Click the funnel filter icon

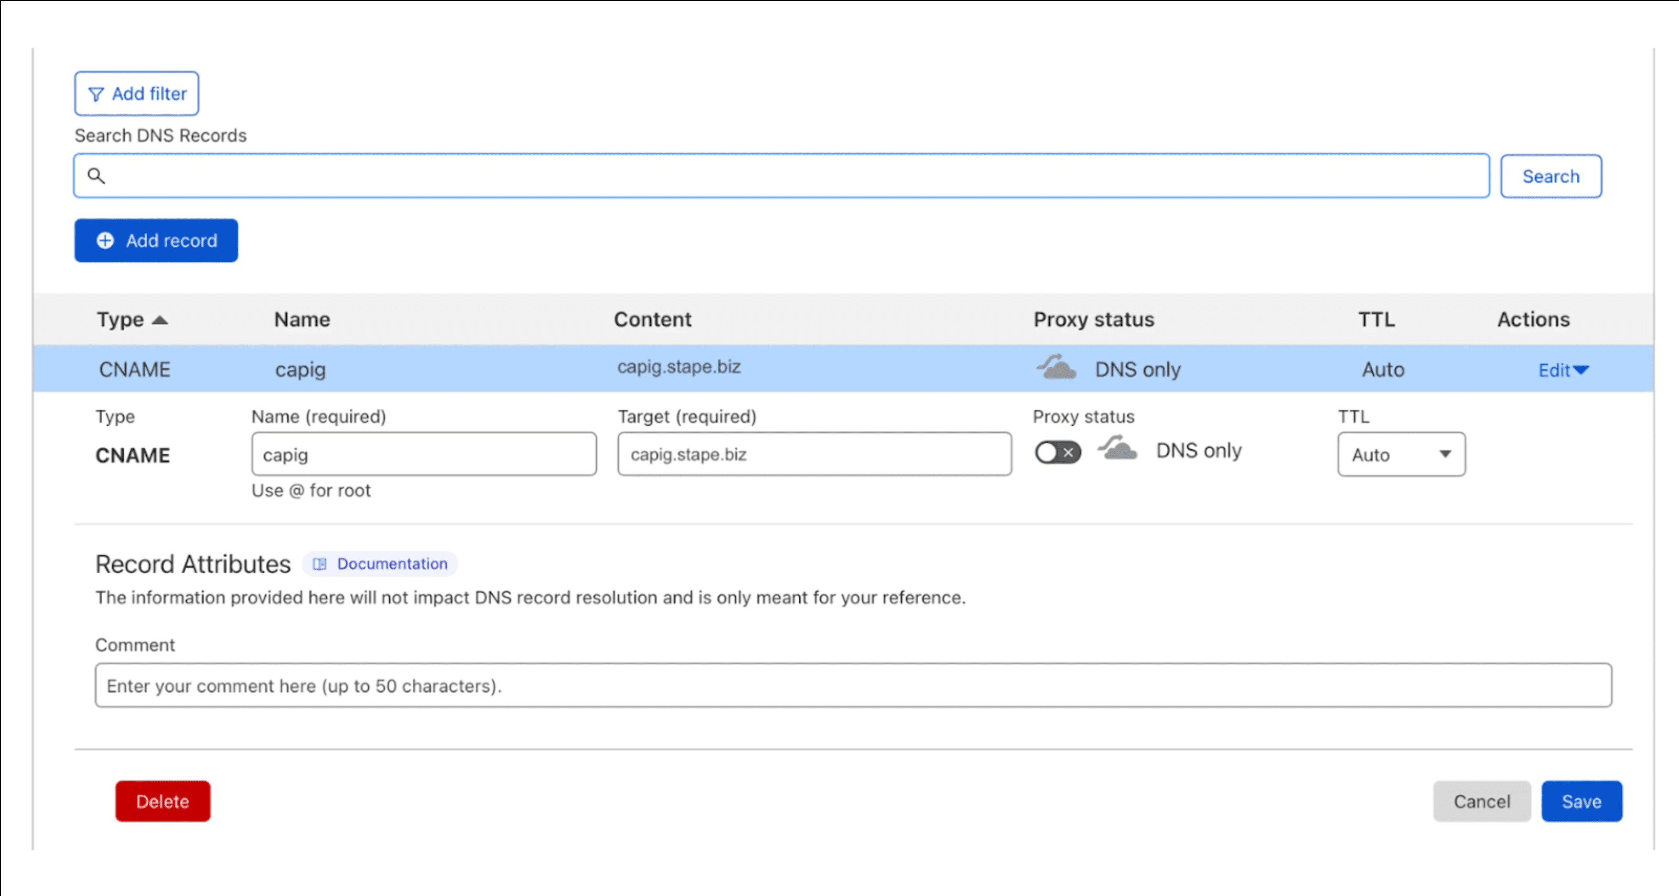point(96,94)
